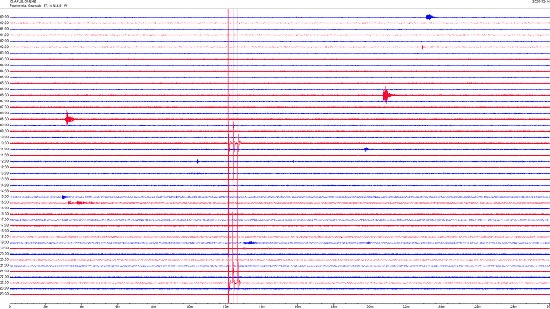Click the 26m tick label on the minute axis

[x=478, y=307]
